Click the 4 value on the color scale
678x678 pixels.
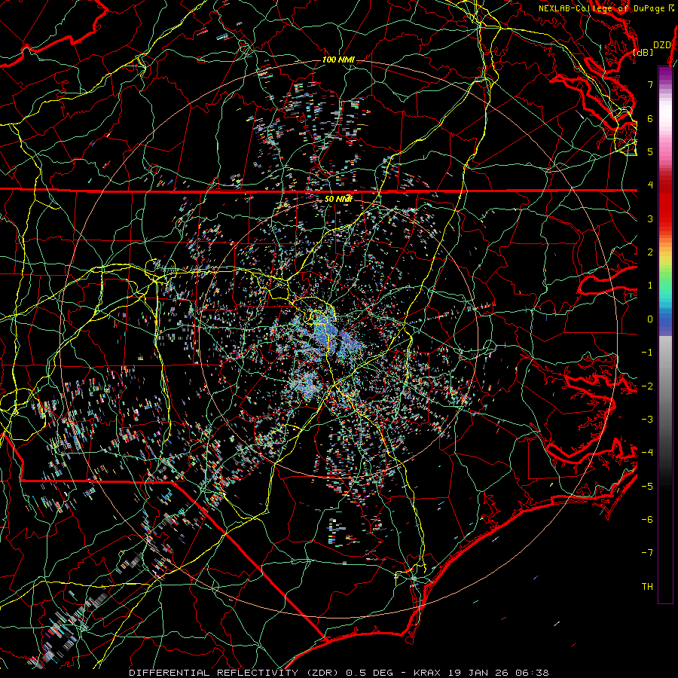coord(650,185)
